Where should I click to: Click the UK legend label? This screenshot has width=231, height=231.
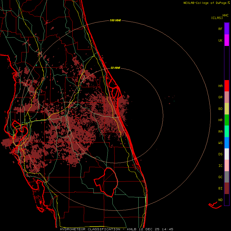click(x=220, y=40)
